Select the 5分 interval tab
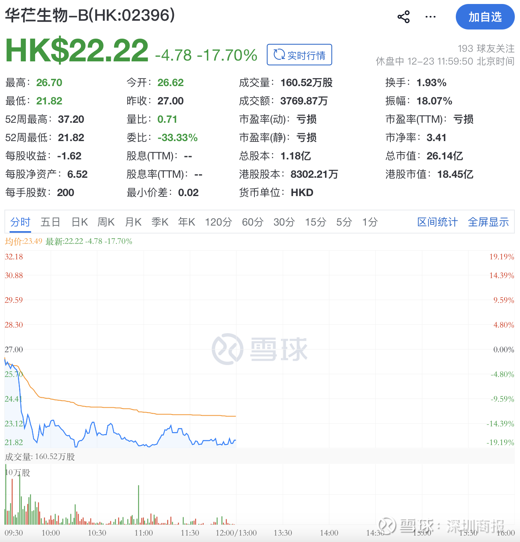Screen dimensions: 520x542 (344, 222)
